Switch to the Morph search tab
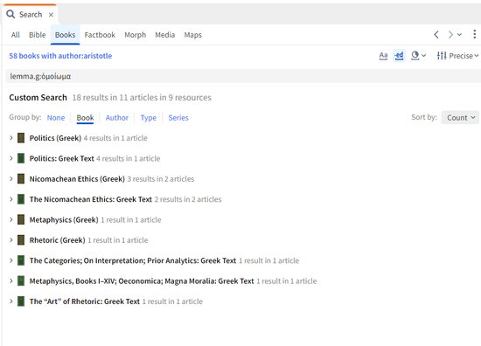Viewport: 481px width, 346px height. click(x=135, y=35)
